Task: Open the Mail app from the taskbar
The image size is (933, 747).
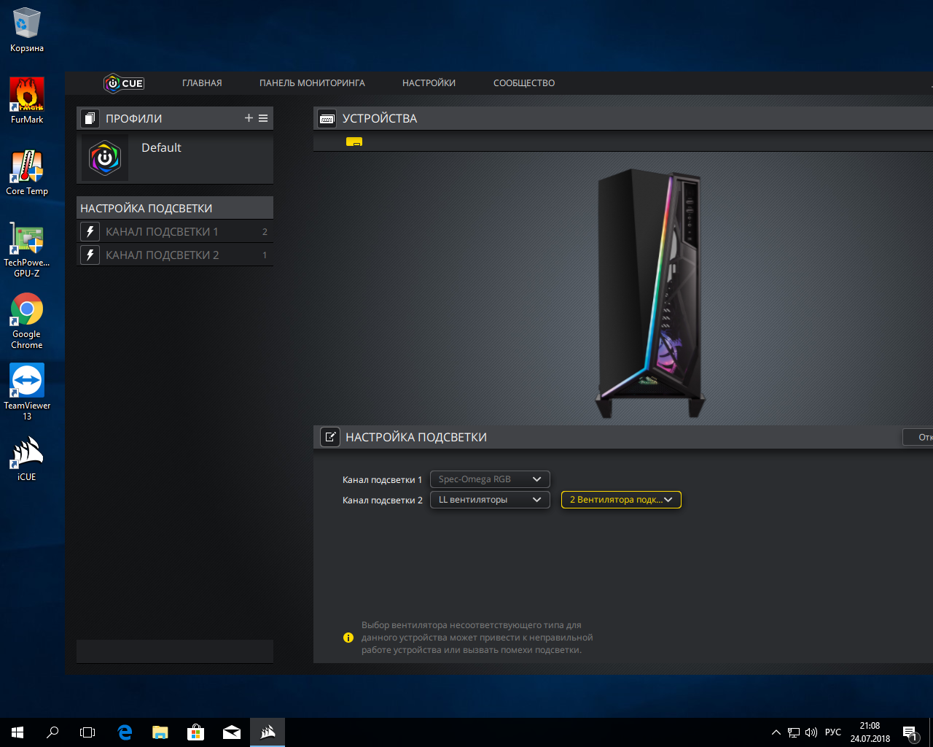Action: point(232,732)
